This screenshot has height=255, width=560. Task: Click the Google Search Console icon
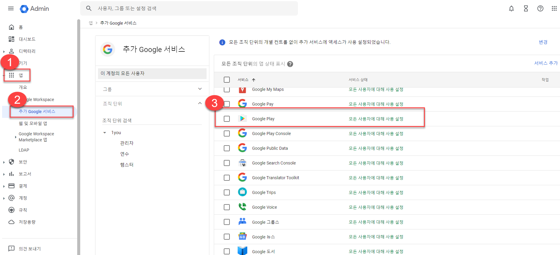(x=242, y=163)
